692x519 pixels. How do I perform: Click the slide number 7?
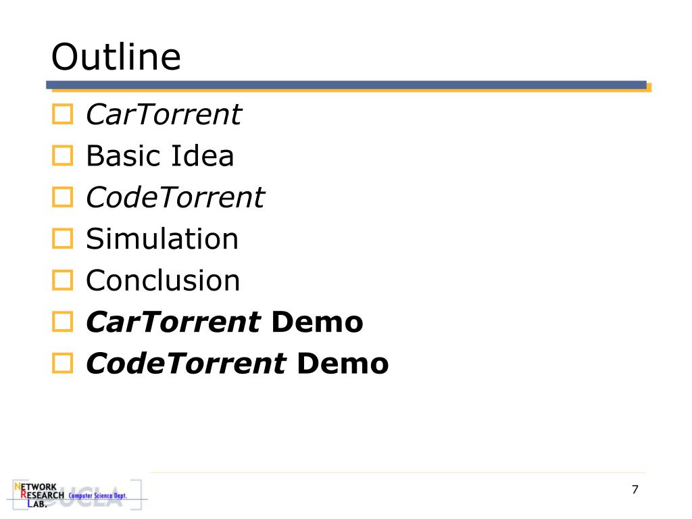[635, 489]
